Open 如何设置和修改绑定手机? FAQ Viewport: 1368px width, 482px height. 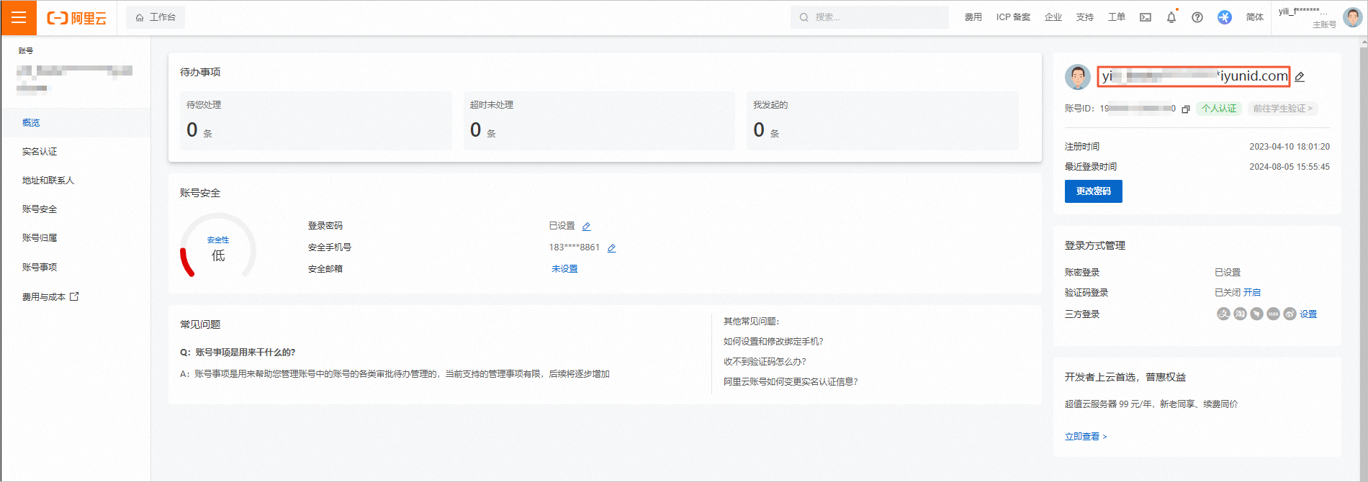(x=773, y=342)
